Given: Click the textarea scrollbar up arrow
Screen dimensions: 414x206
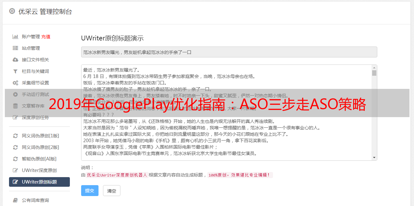Looking at the screenshot, I should pos(374,68).
